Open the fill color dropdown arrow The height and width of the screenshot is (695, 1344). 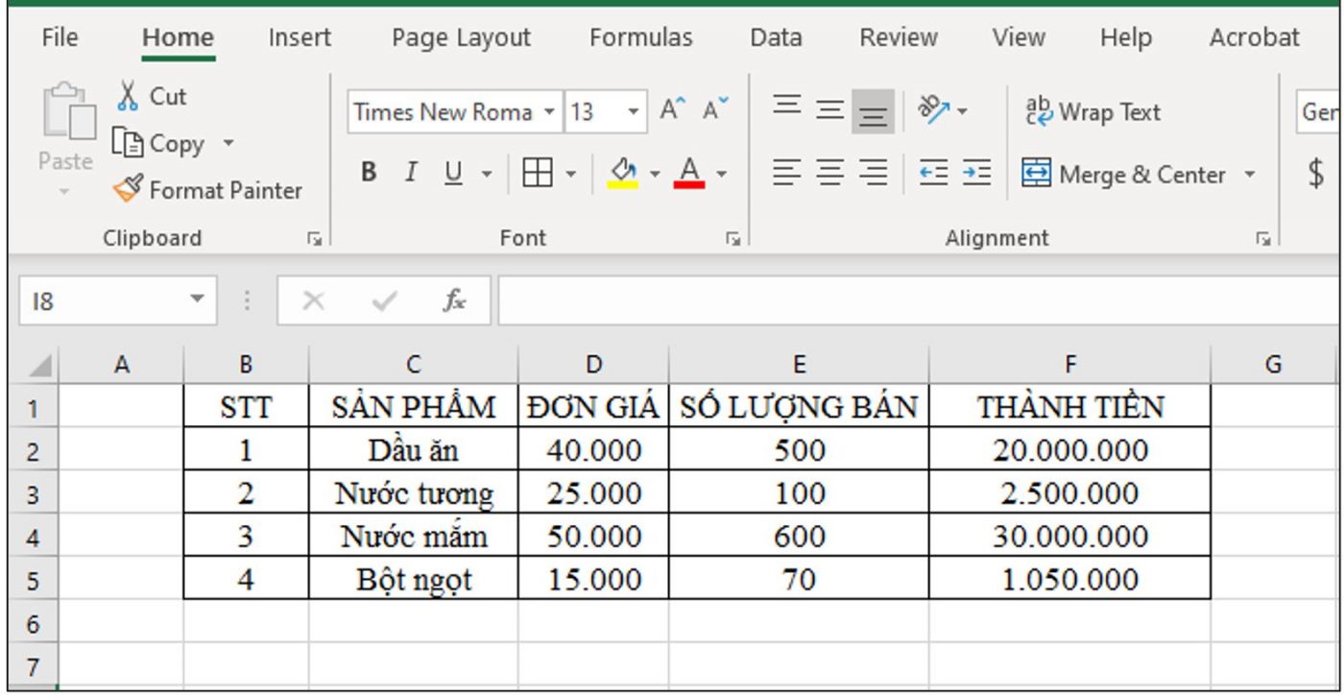[x=656, y=175]
